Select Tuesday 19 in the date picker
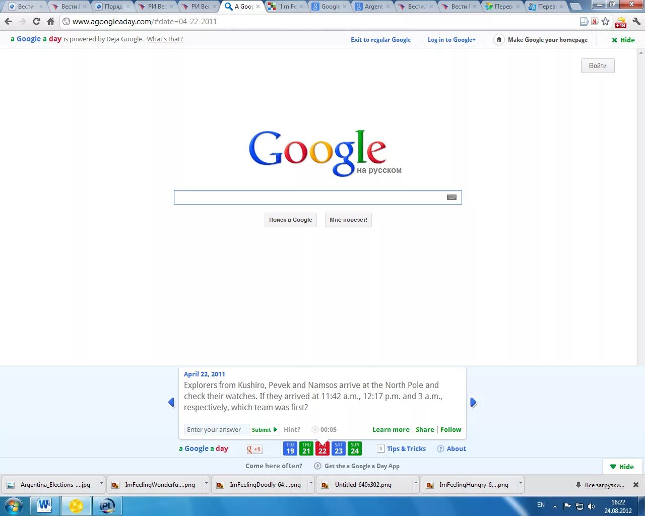Image resolution: width=645 pixels, height=516 pixels. coord(290,448)
